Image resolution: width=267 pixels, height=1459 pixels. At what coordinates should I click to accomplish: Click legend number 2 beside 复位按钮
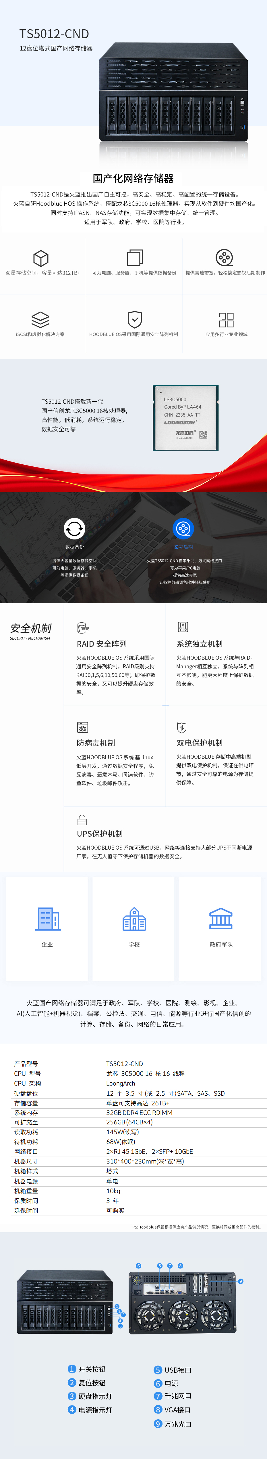pos(72,1382)
